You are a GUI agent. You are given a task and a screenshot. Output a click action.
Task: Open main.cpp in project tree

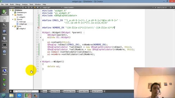click(22, 22)
